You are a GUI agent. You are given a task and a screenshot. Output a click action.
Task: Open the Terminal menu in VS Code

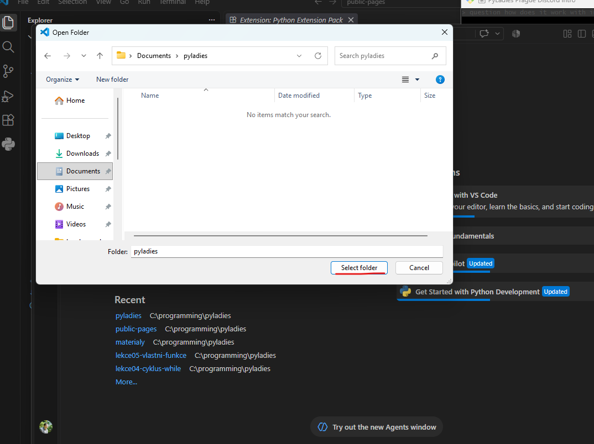click(x=173, y=2)
